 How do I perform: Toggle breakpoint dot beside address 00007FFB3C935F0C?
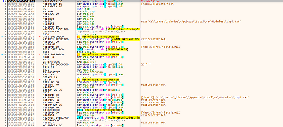[5, 79]
